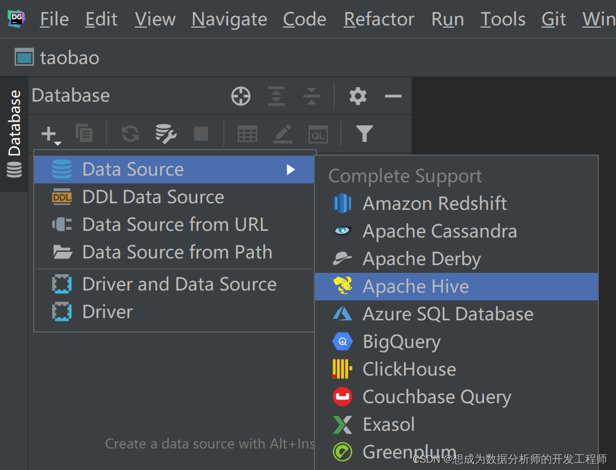Viewport: 616px width, 470px height.
Task: Open the database Filter funnel
Action: click(x=364, y=133)
